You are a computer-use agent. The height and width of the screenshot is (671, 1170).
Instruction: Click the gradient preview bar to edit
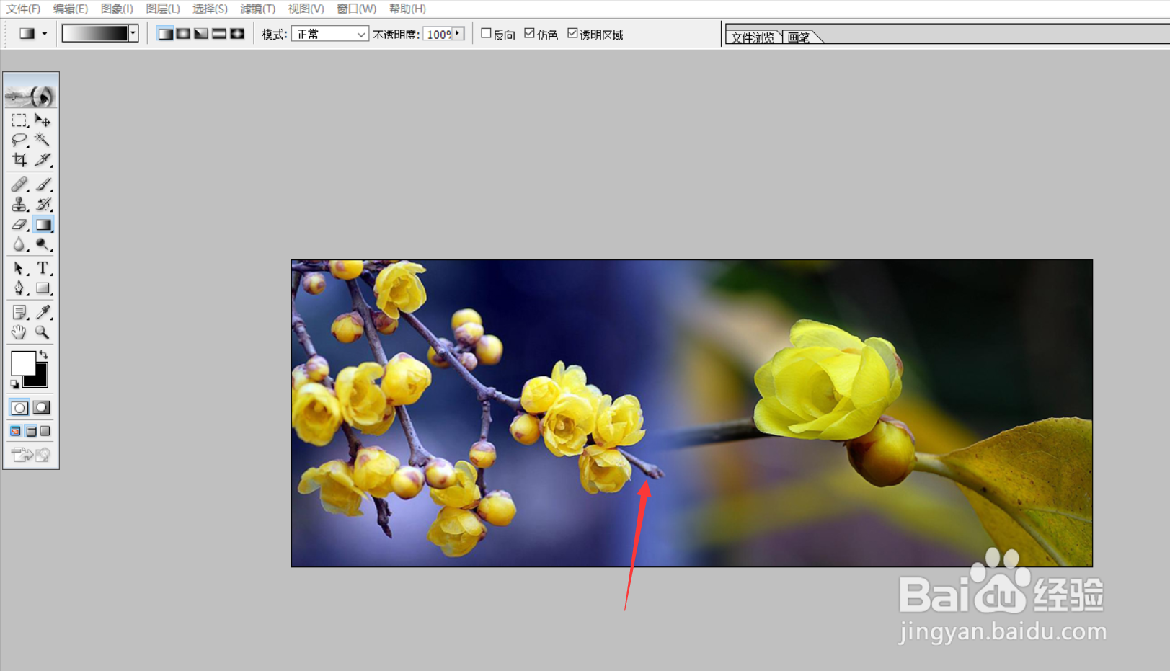tap(95, 33)
